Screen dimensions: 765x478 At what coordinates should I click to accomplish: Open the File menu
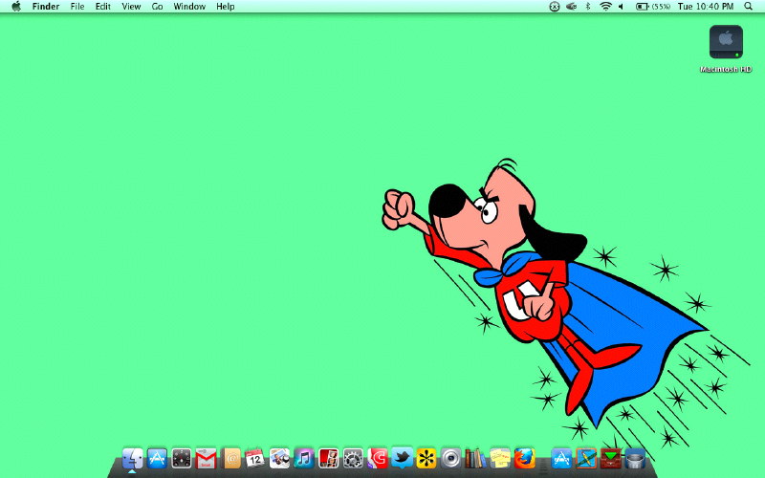coord(77,7)
